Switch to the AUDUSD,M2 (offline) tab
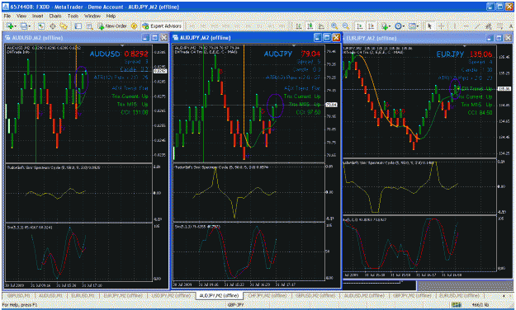516x310 pixels. 364,296
